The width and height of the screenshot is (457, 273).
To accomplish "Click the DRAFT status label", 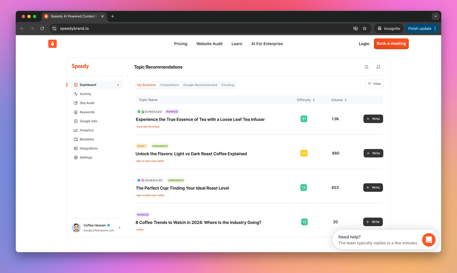I will [x=142, y=146].
